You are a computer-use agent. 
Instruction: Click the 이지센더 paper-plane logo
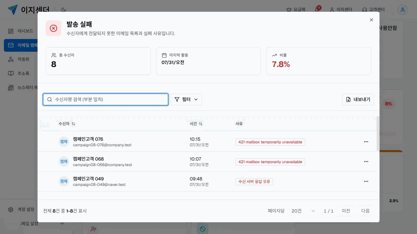click(13, 10)
